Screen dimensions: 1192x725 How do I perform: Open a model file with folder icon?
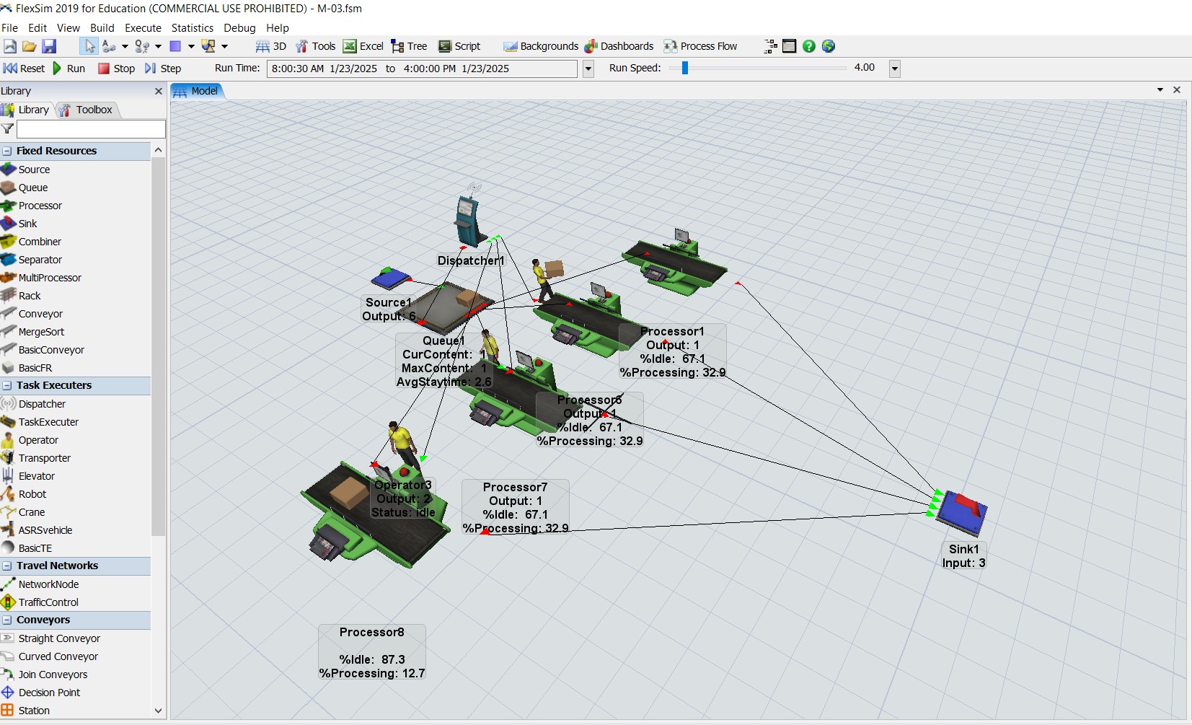coord(30,46)
